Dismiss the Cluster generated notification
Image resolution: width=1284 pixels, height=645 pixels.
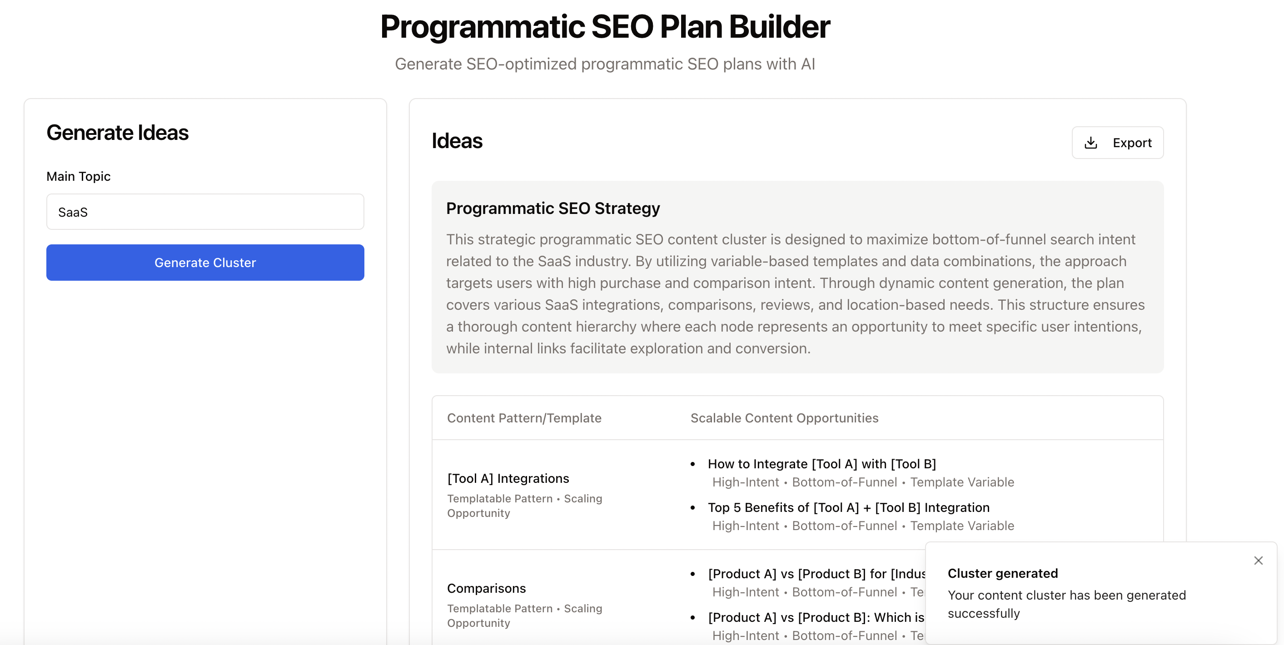[x=1258, y=560]
